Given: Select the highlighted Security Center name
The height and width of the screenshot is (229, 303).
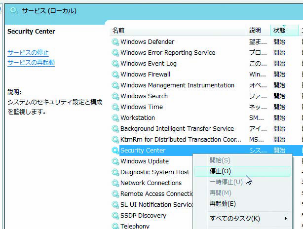Looking at the screenshot, I should [143, 151].
